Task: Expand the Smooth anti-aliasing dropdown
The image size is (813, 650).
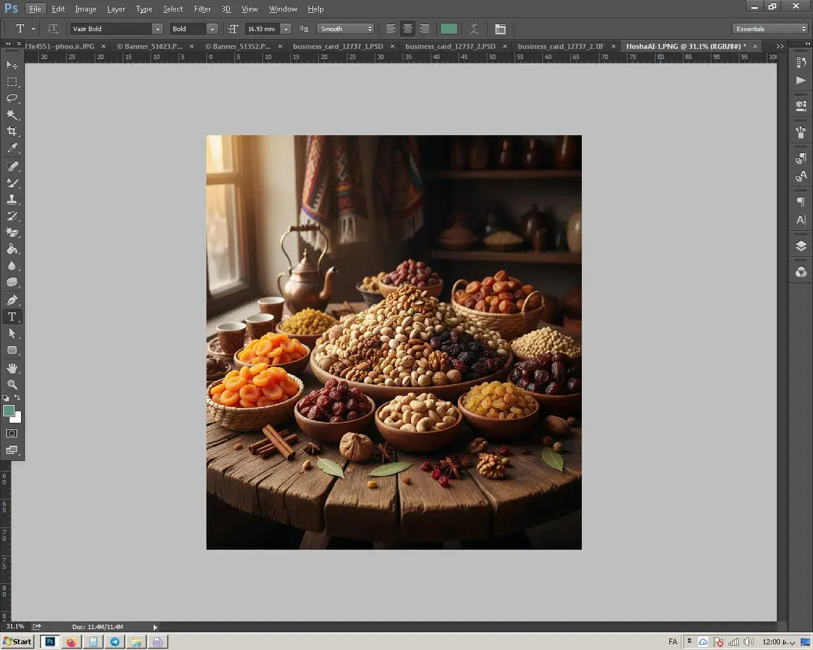Action: coord(346,29)
